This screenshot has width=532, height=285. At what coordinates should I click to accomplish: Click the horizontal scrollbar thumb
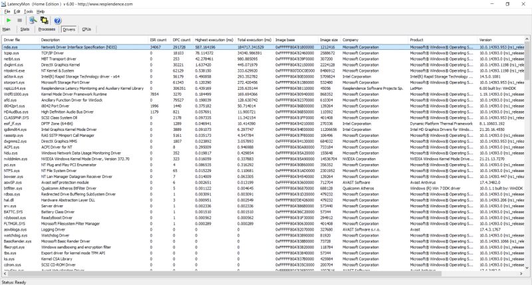(x=225, y=274)
